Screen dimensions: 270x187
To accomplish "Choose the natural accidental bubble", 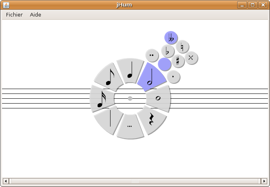I will (x=182, y=47).
